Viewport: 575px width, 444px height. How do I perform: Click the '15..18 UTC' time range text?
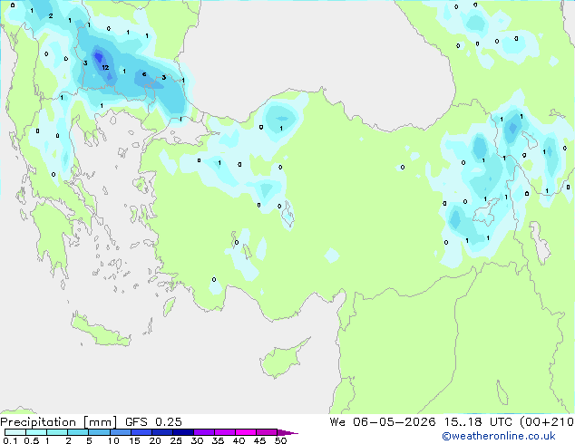pyautogui.click(x=478, y=422)
